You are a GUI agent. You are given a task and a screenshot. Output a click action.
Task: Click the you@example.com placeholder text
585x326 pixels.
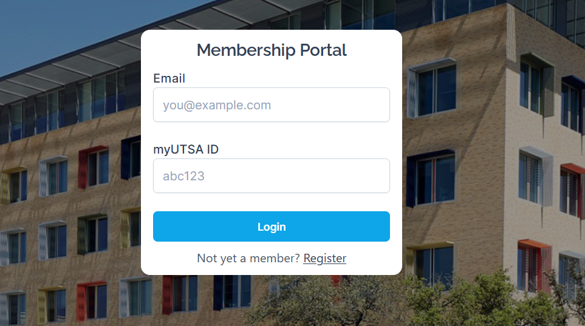coord(217,105)
